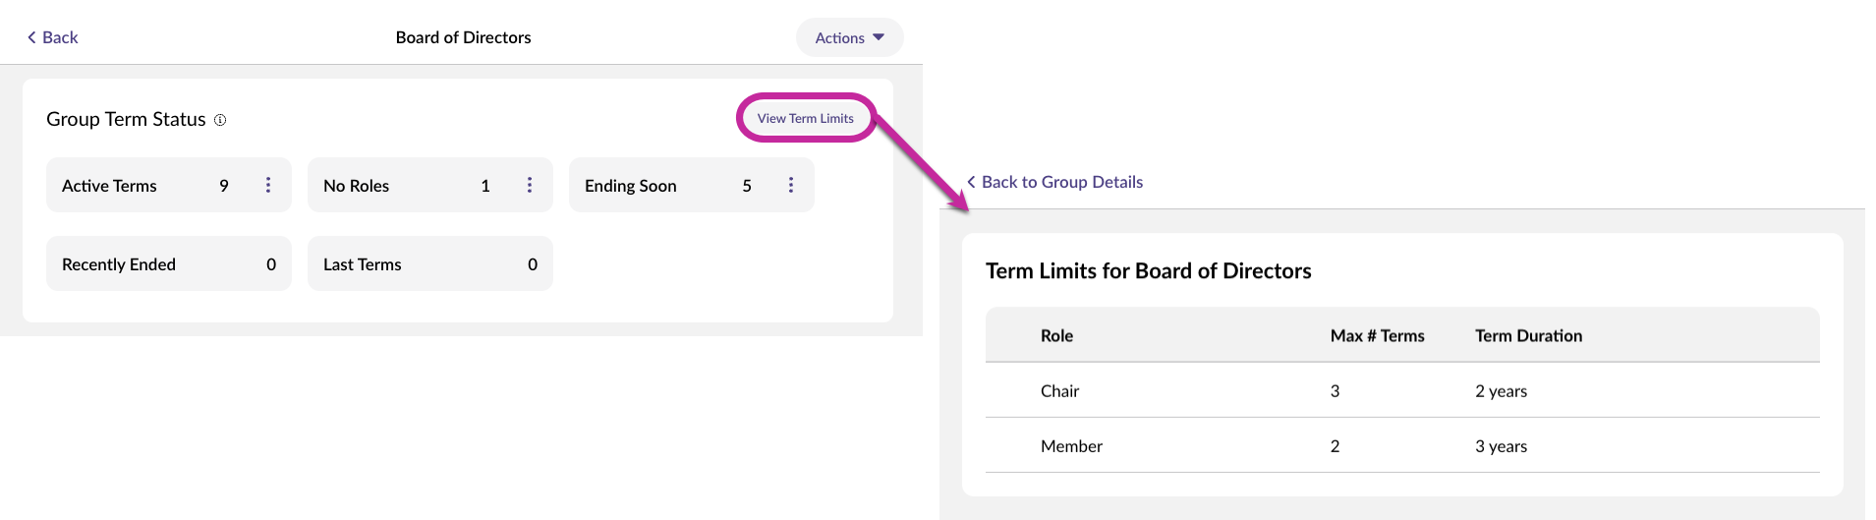Click the Max # Terms column header
The width and height of the screenshot is (1876, 520).
(x=1377, y=335)
